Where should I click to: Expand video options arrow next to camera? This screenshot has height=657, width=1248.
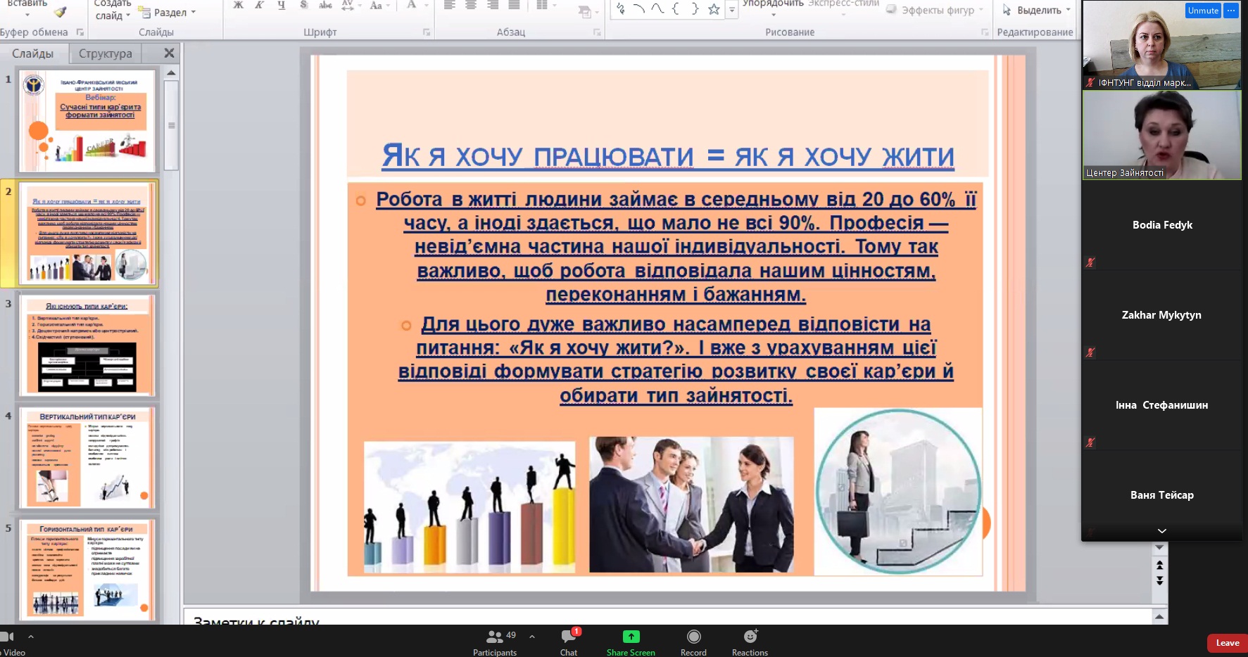click(31, 637)
